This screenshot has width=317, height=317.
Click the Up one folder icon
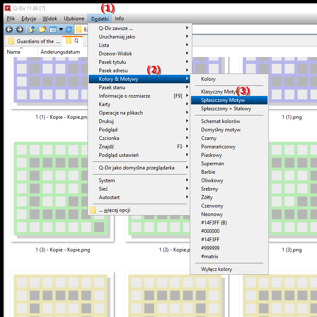click(33, 30)
